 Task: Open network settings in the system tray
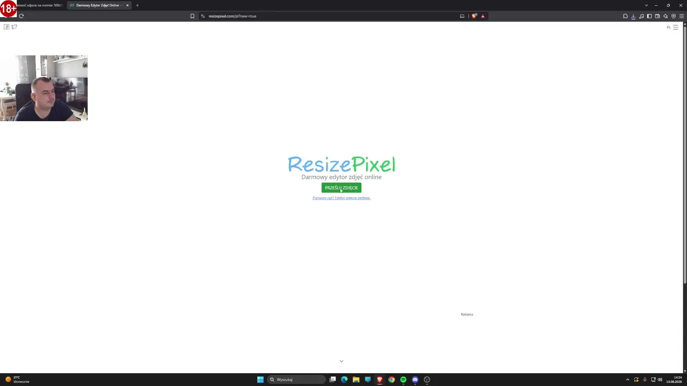pos(653,380)
